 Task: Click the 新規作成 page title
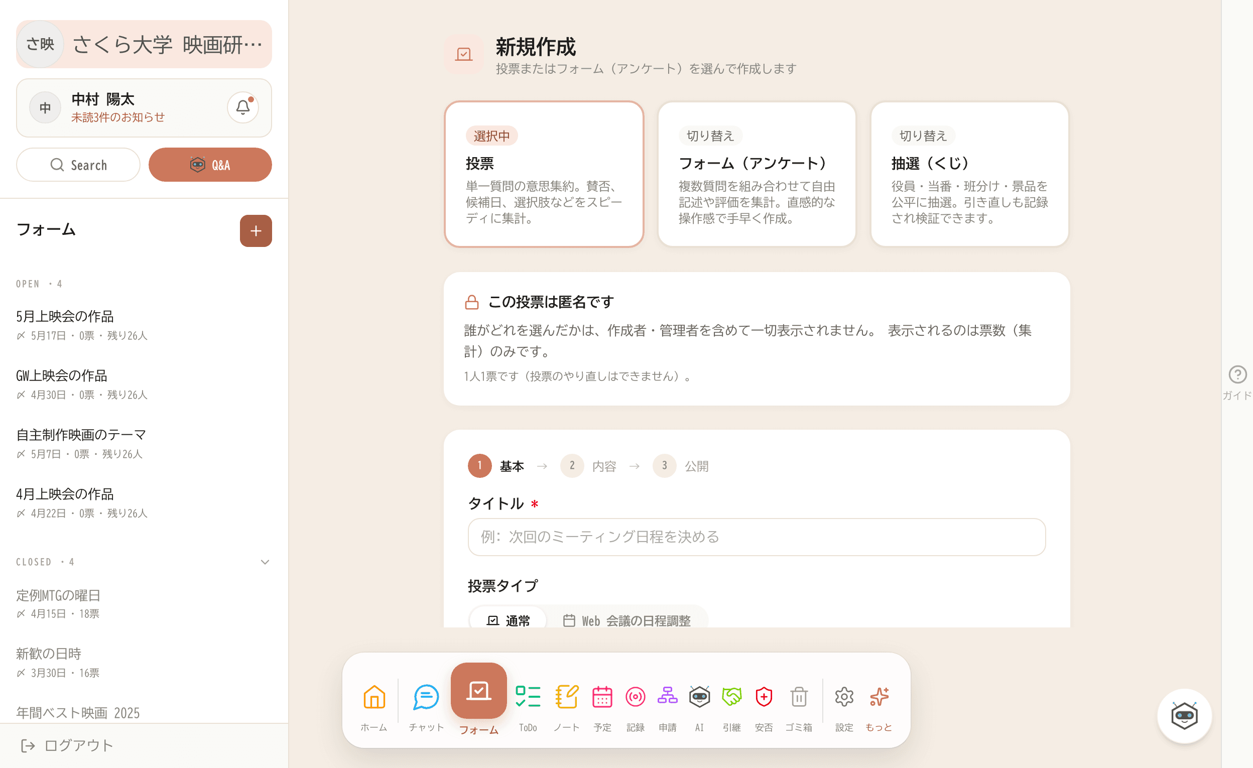point(536,47)
